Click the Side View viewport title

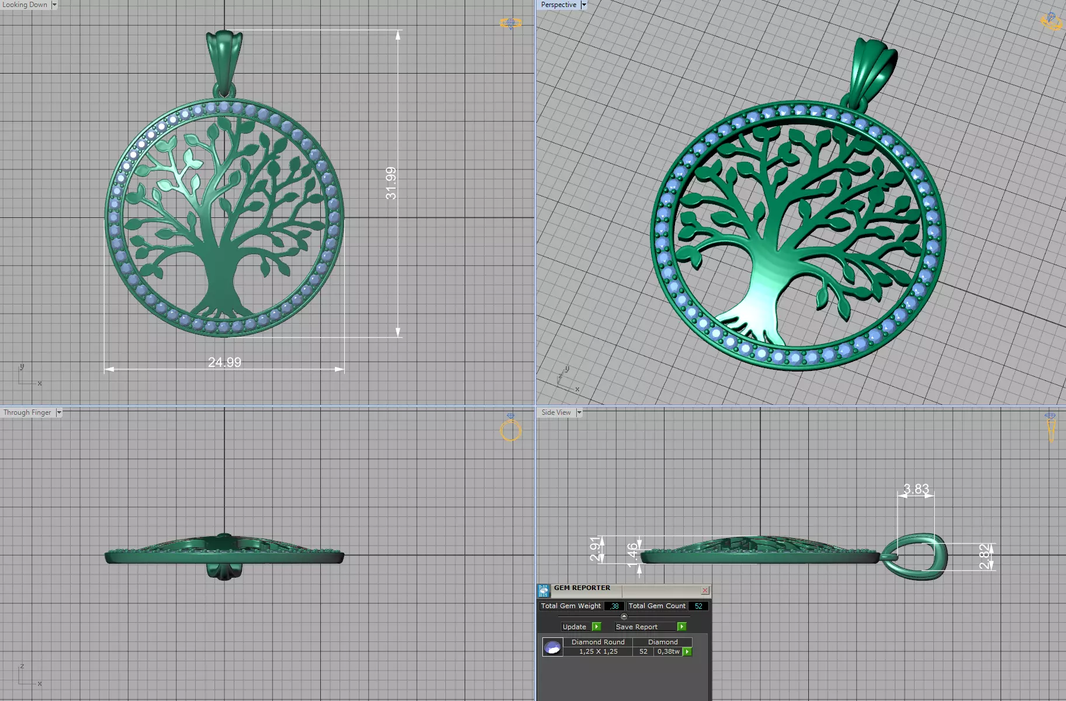tap(556, 412)
